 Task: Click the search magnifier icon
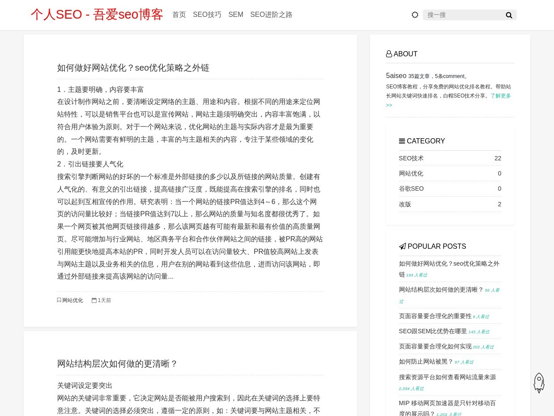[x=509, y=15]
